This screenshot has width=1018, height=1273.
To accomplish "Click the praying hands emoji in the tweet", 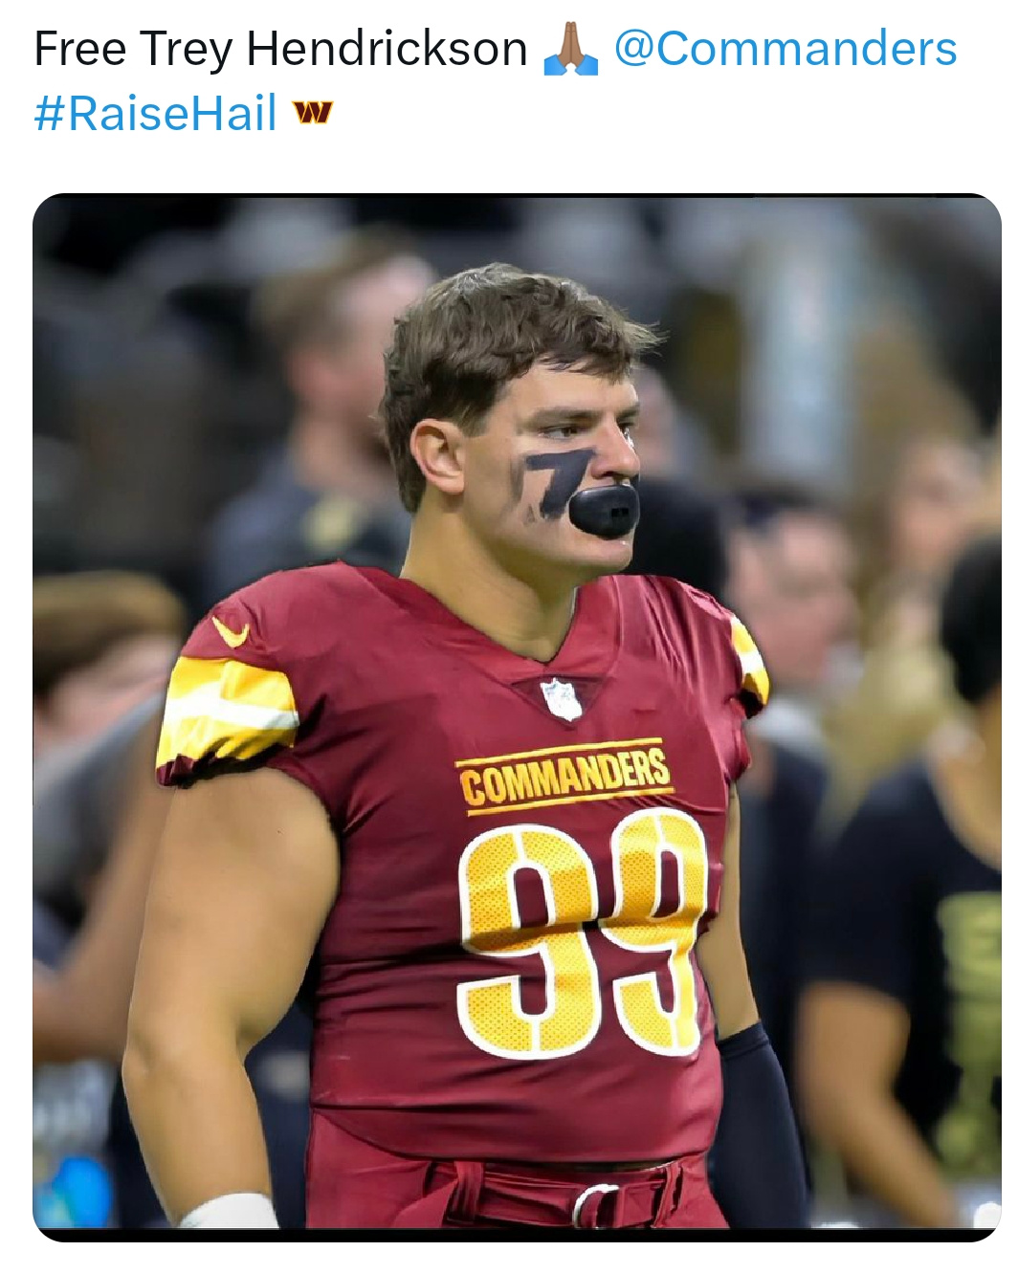I will point(570,49).
